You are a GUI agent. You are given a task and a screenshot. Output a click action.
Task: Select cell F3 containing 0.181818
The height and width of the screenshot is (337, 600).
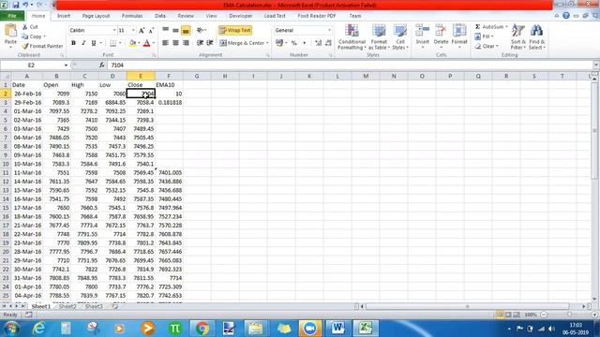[x=169, y=102]
